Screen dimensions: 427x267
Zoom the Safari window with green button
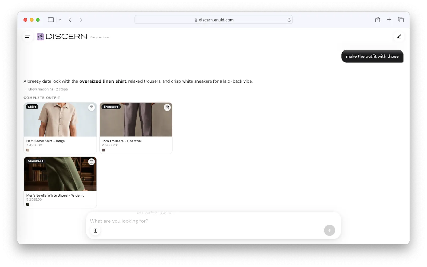pos(38,20)
